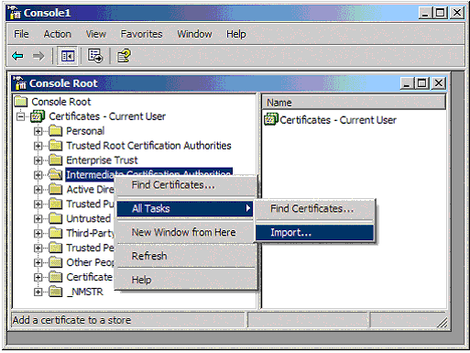Open the Favorites menu
The height and width of the screenshot is (353, 470).
pos(141,34)
